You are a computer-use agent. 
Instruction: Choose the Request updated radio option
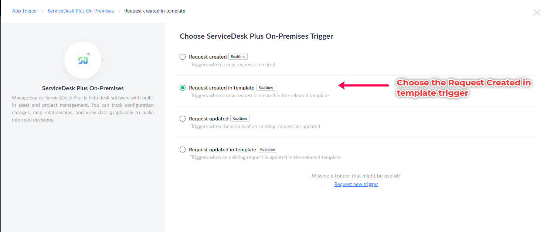(x=183, y=119)
